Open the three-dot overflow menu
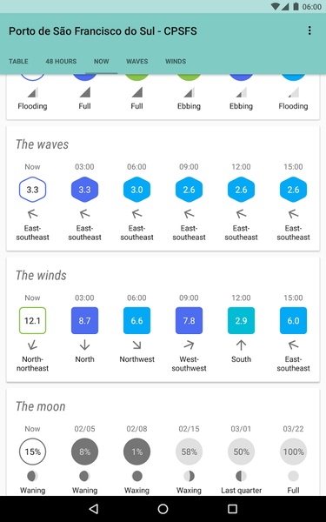 click(309, 30)
